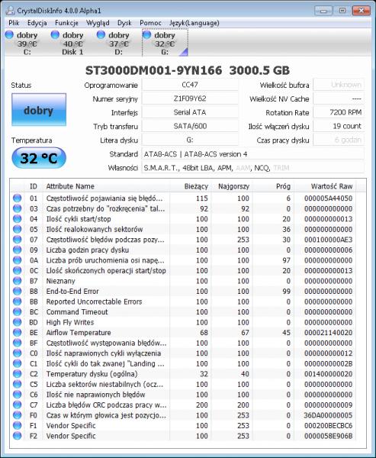Click status orb for attribute 03
Image resolution: width=376 pixels, height=458 pixels.
click(x=18, y=208)
